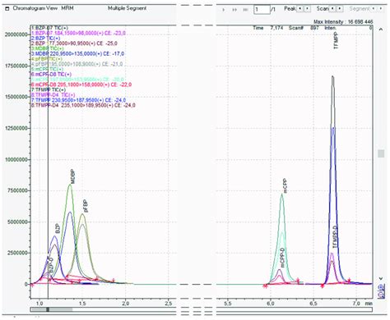Go to previous Scan
The image size is (390, 320).
[332, 9]
